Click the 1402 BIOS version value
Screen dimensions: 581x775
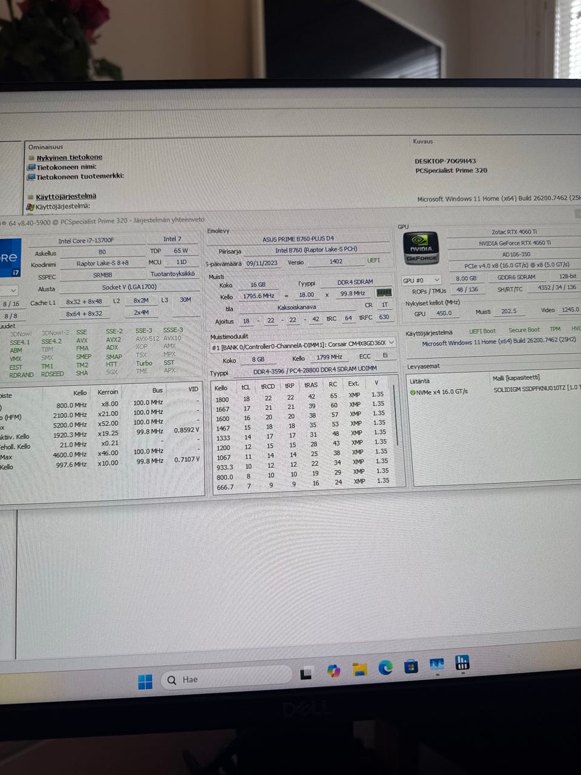click(x=336, y=262)
